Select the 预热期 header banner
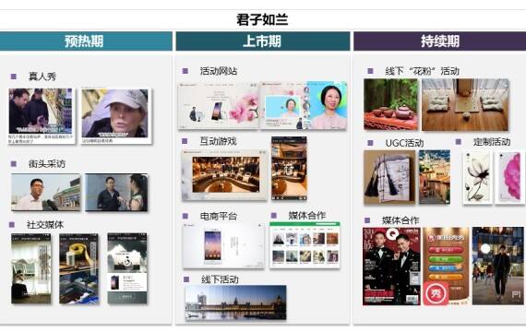Viewport: 526px width, 332px height. [86, 41]
